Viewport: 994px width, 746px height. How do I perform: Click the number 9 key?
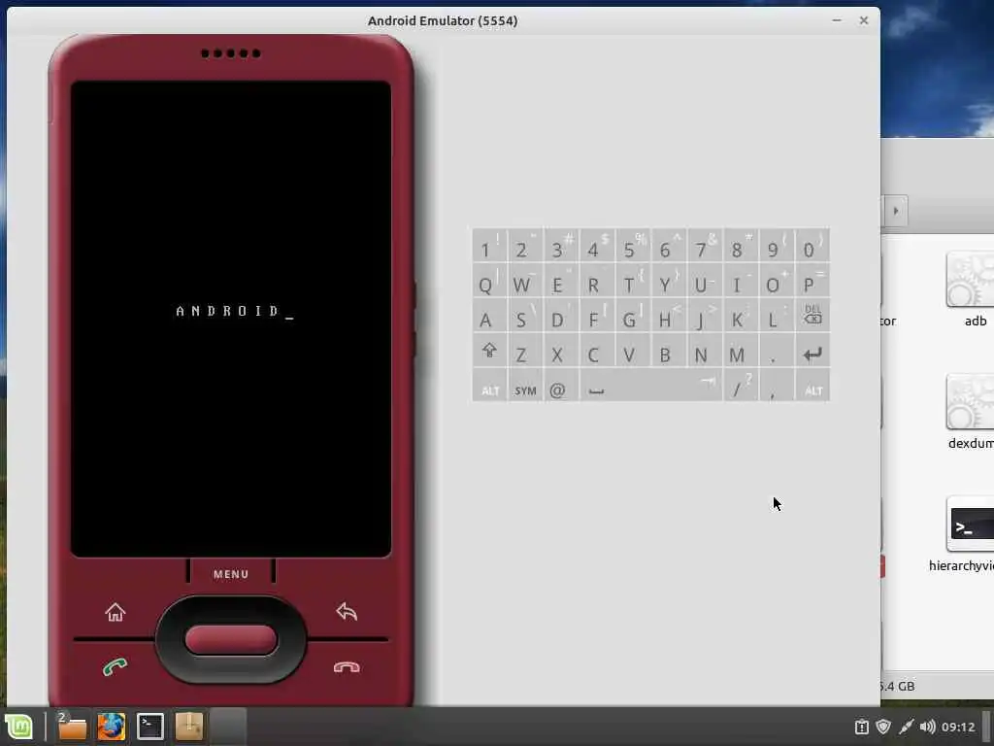[776, 246]
